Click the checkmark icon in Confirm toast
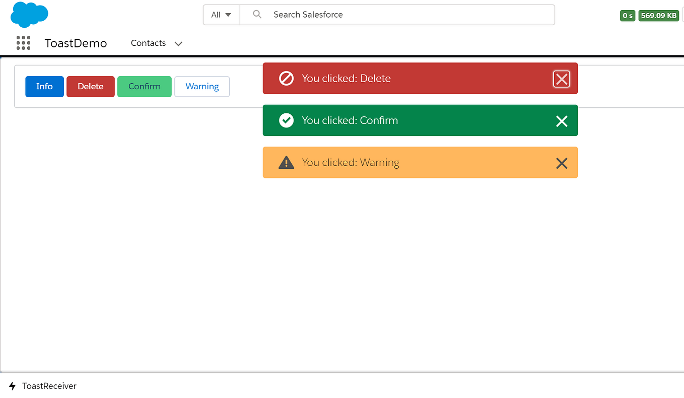The height and width of the screenshot is (398, 684). click(286, 120)
